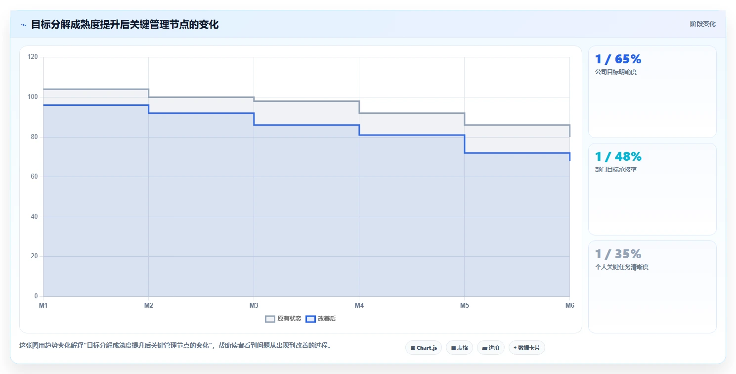This screenshot has width=736, height=374.
Task: Click the 40 y-axis value
Action: pyautogui.click(x=34, y=217)
